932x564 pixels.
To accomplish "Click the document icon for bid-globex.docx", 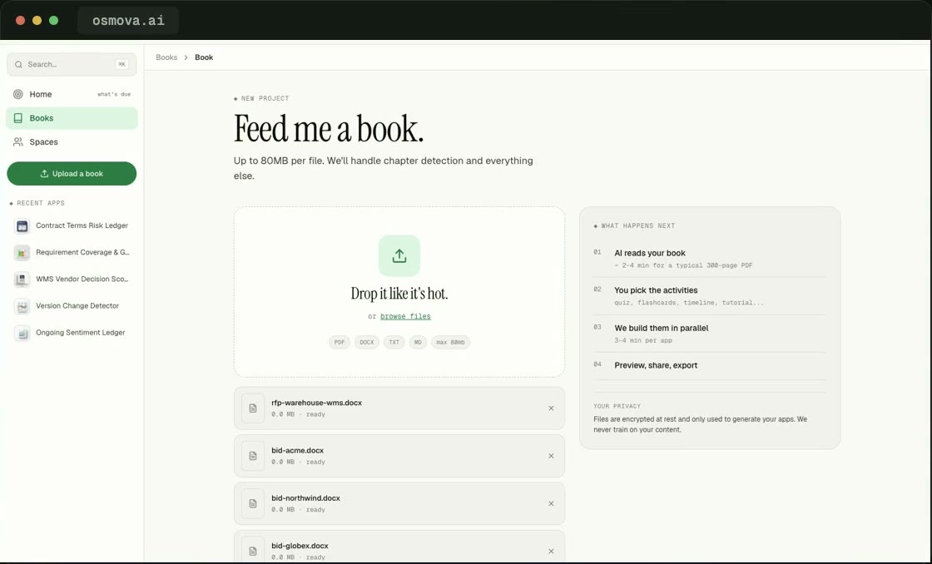I will click(253, 551).
